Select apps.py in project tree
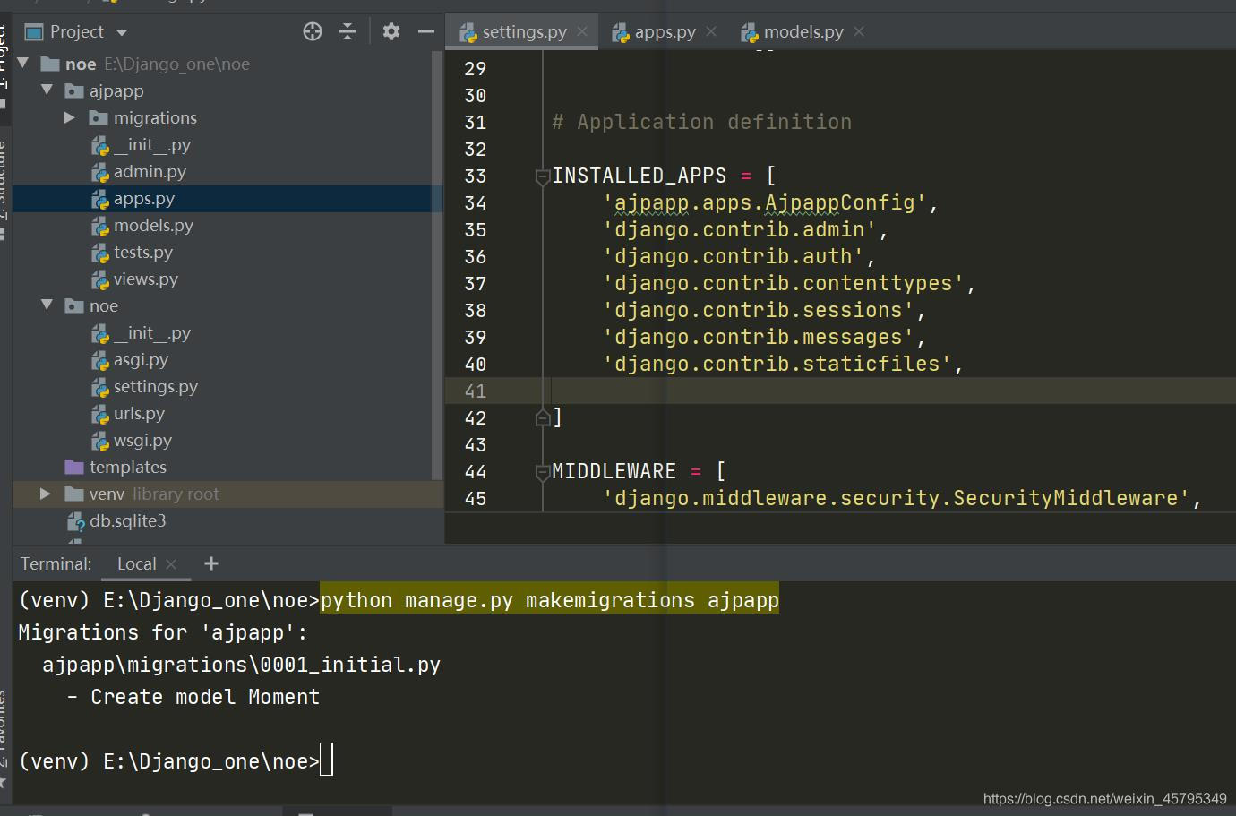 (x=143, y=198)
